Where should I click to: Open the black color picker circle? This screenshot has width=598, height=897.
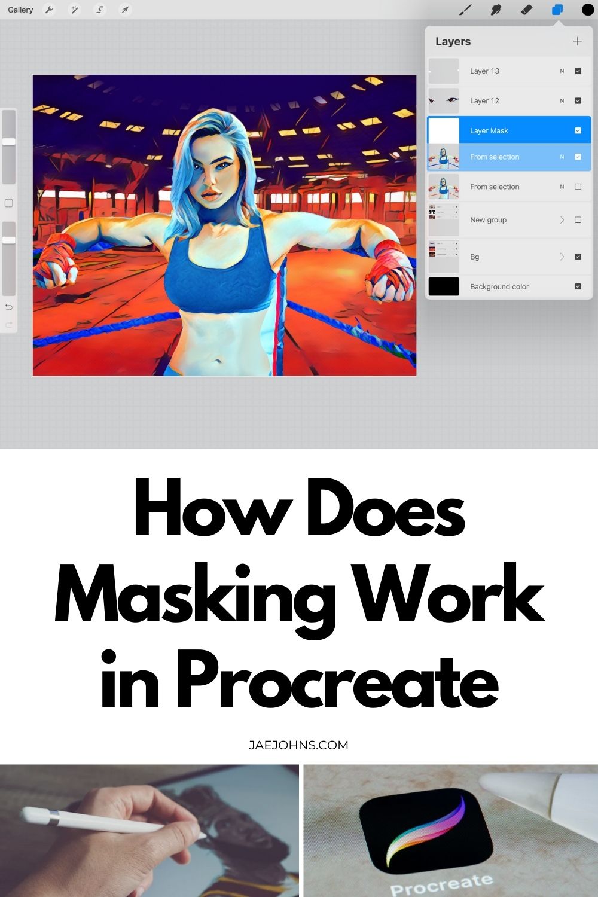click(588, 10)
